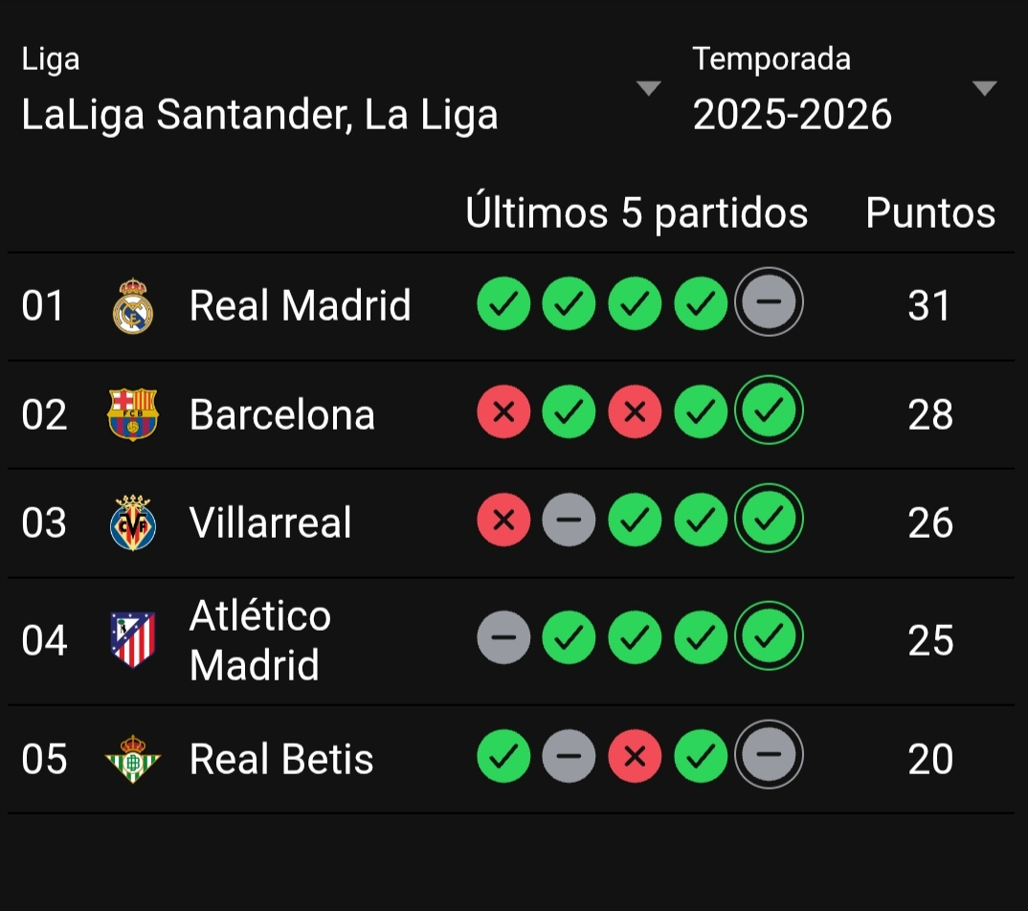This screenshot has width=1028, height=911.
Task: Click the Puntos column header
Action: coord(930,212)
